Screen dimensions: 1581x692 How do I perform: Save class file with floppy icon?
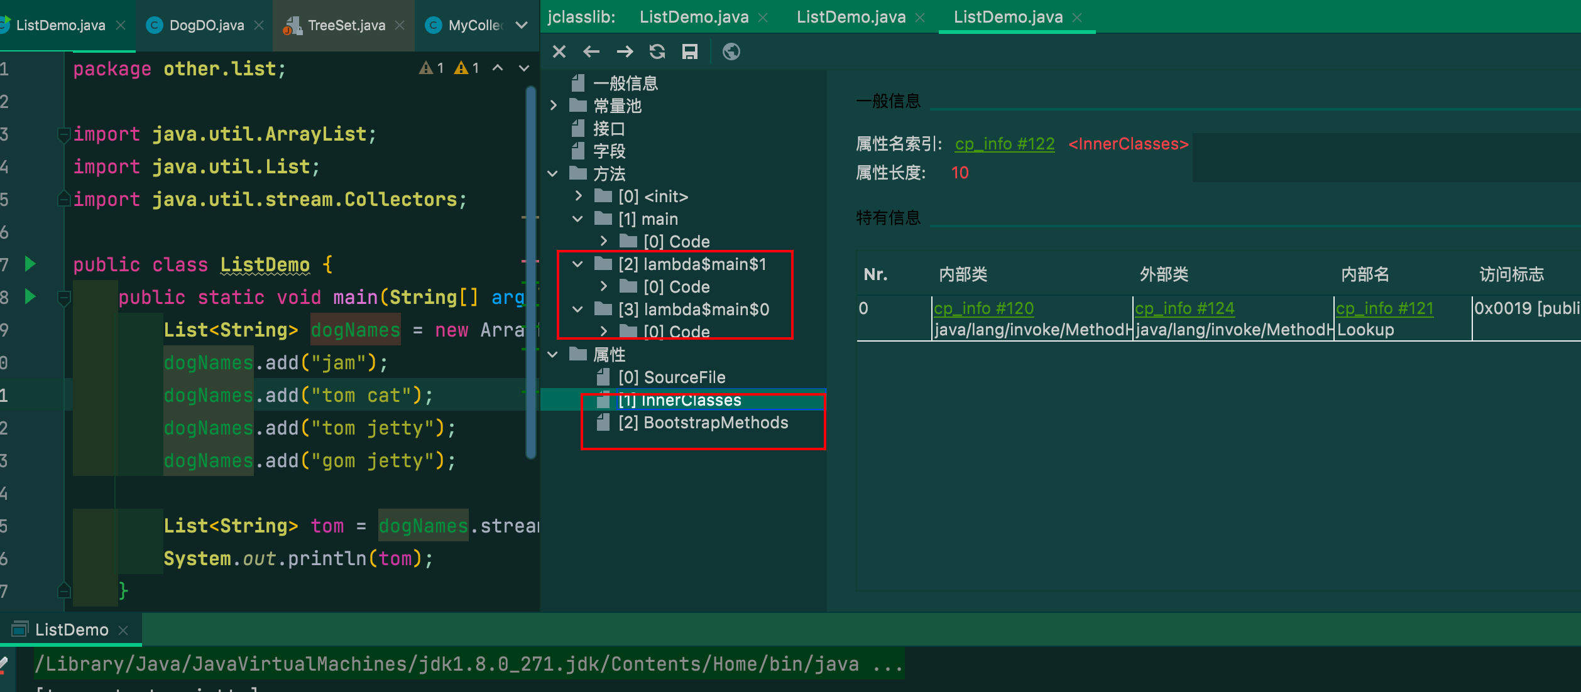pyautogui.click(x=690, y=51)
